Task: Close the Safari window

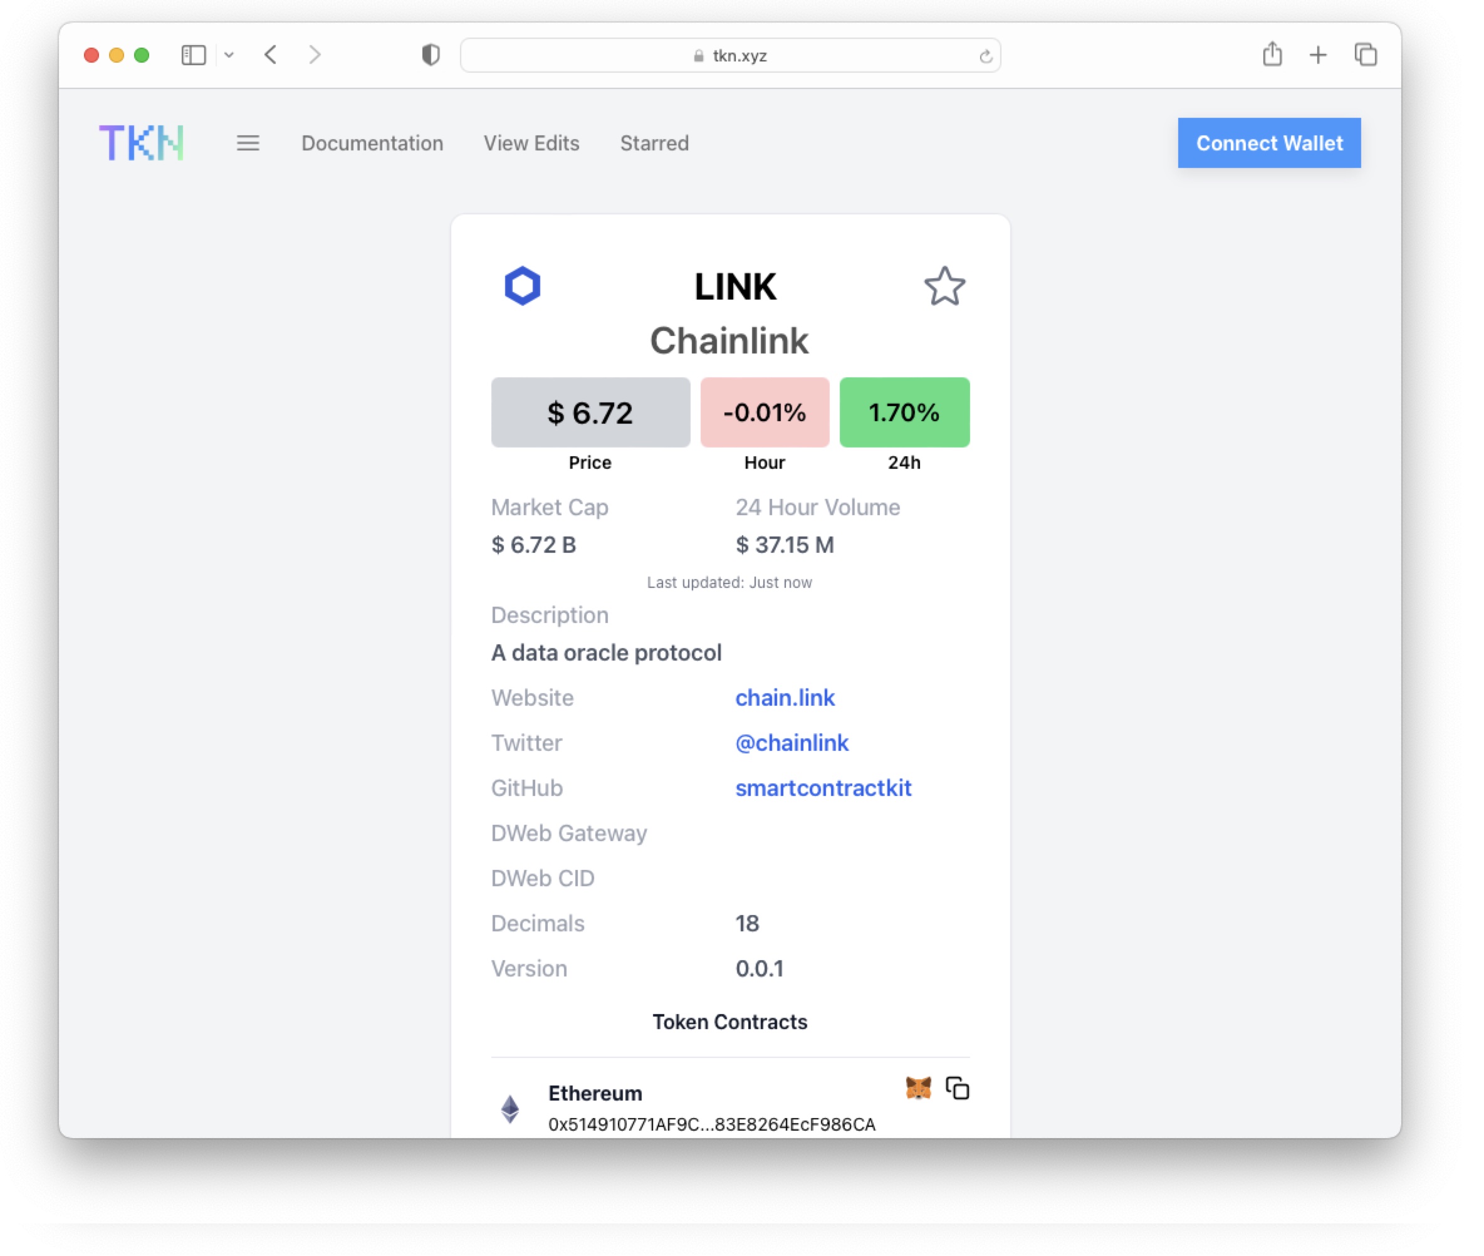Action: pos(91,55)
